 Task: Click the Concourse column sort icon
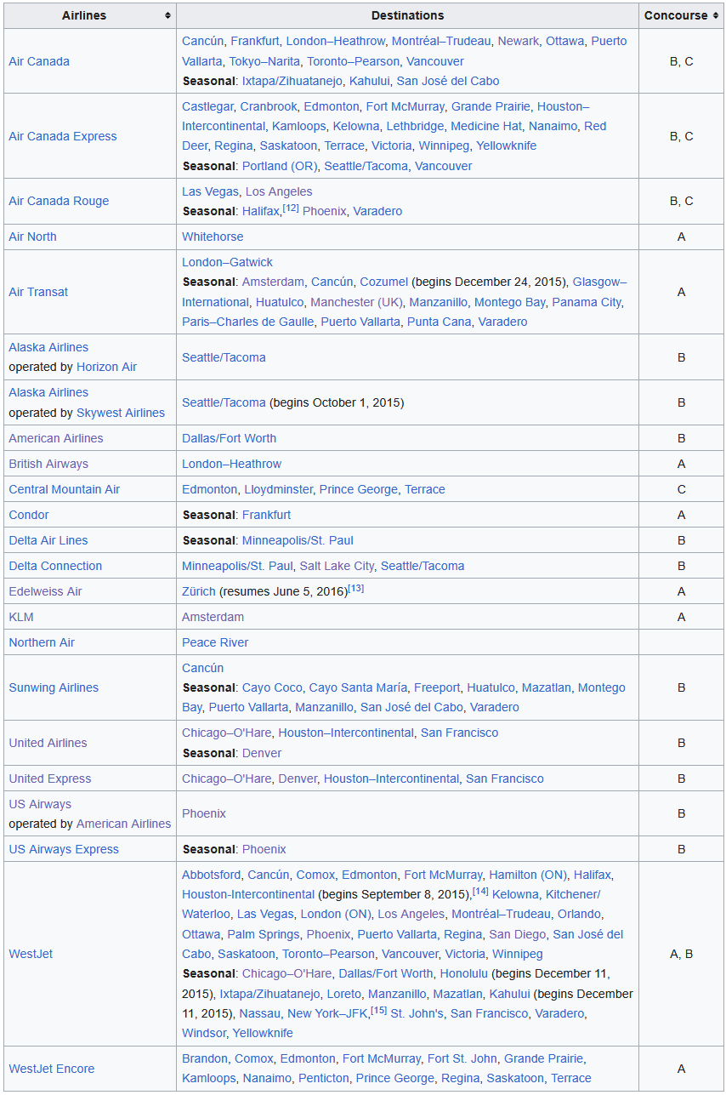716,15
